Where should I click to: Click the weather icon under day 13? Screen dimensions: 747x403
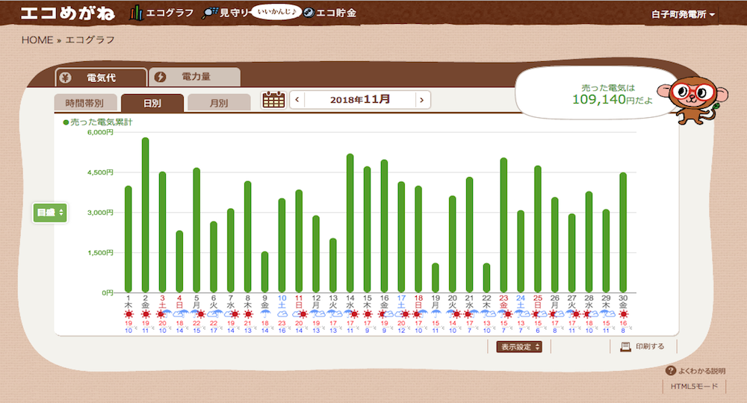pyautogui.click(x=333, y=314)
